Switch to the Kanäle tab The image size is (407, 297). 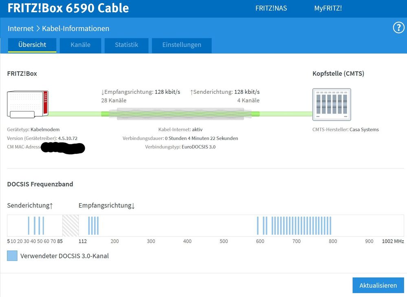tap(81, 45)
